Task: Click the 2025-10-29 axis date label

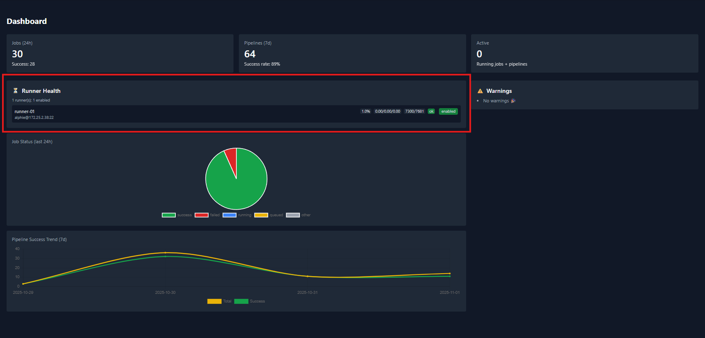Action: [23, 293]
